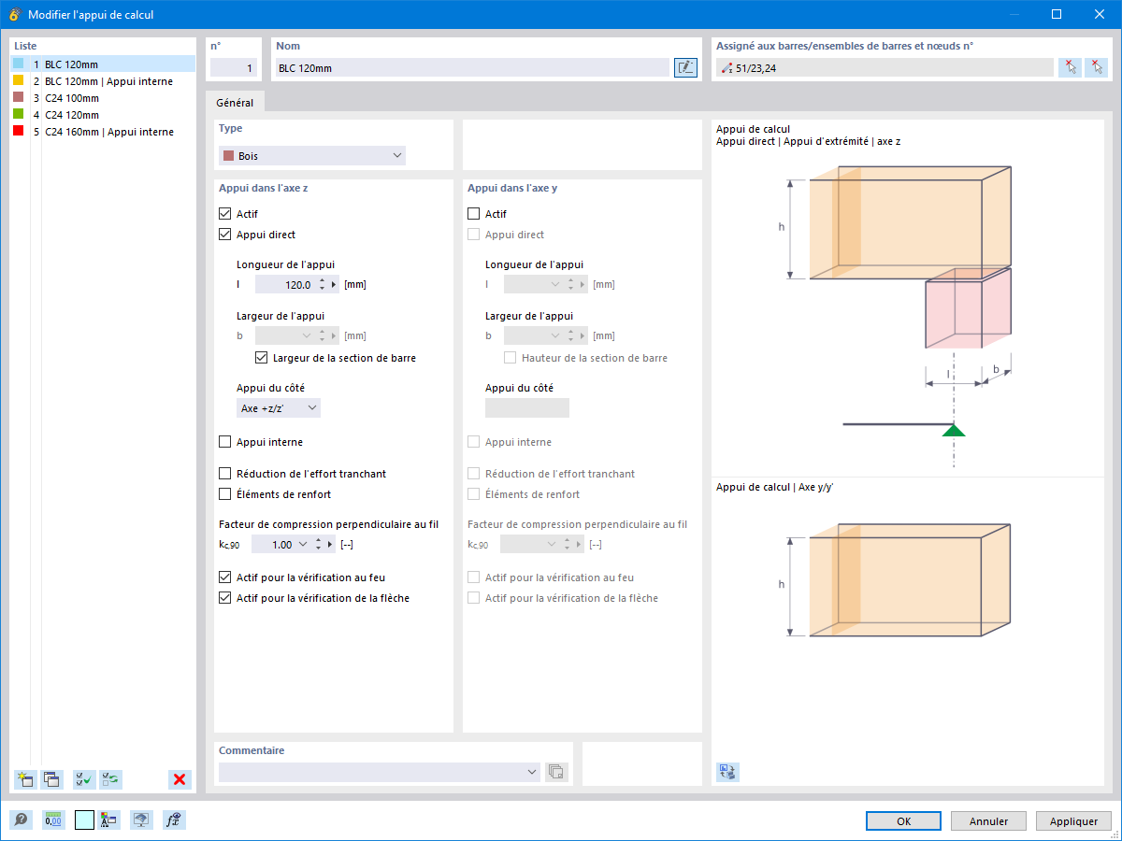Create a new design support in list
This screenshot has height=841, width=1122.
coord(25,779)
